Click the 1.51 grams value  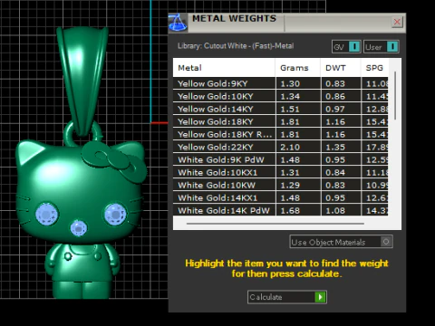290,109
